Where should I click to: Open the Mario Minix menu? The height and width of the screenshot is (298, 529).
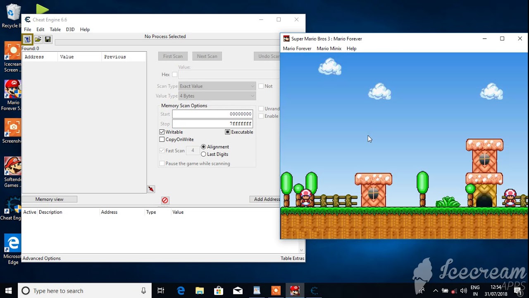click(x=329, y=48)
